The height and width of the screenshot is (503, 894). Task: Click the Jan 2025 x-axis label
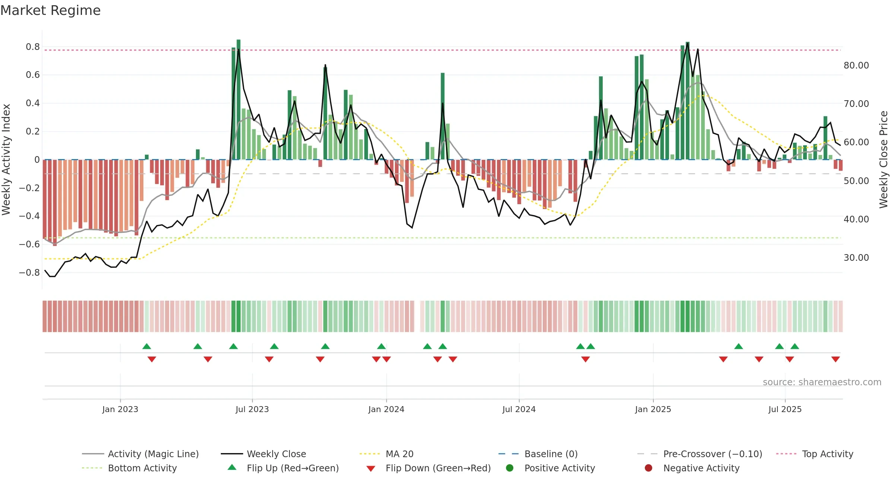click(653, 409)
